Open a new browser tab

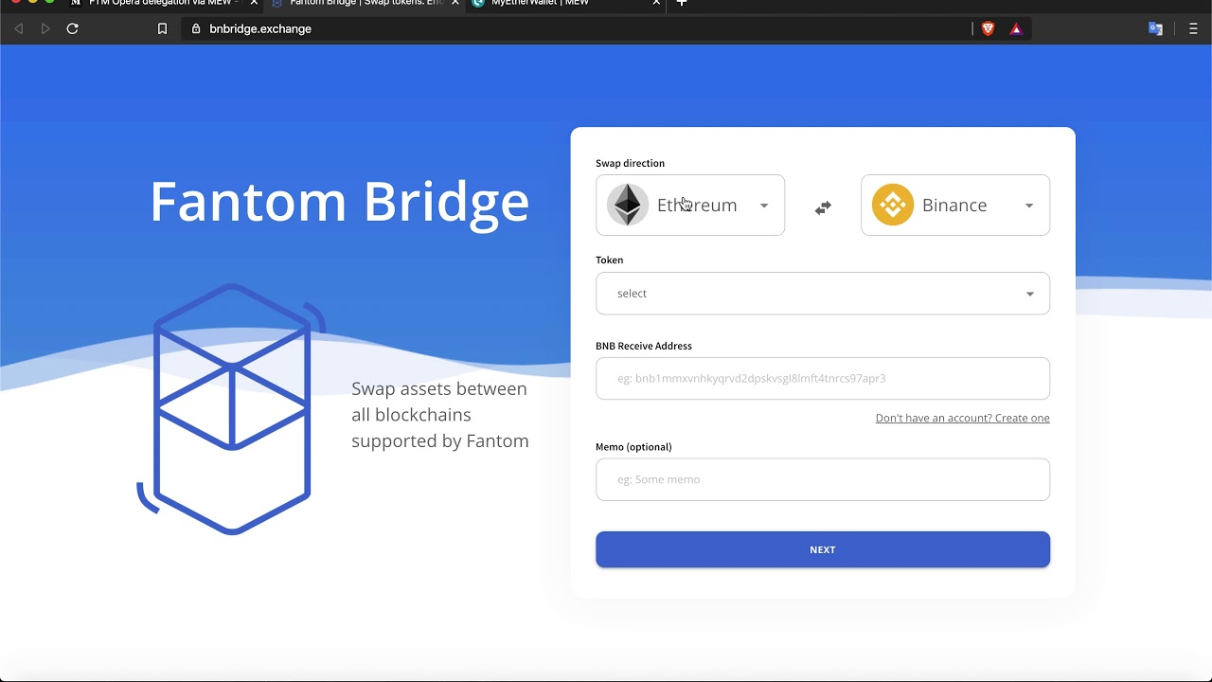click(682, 3)
